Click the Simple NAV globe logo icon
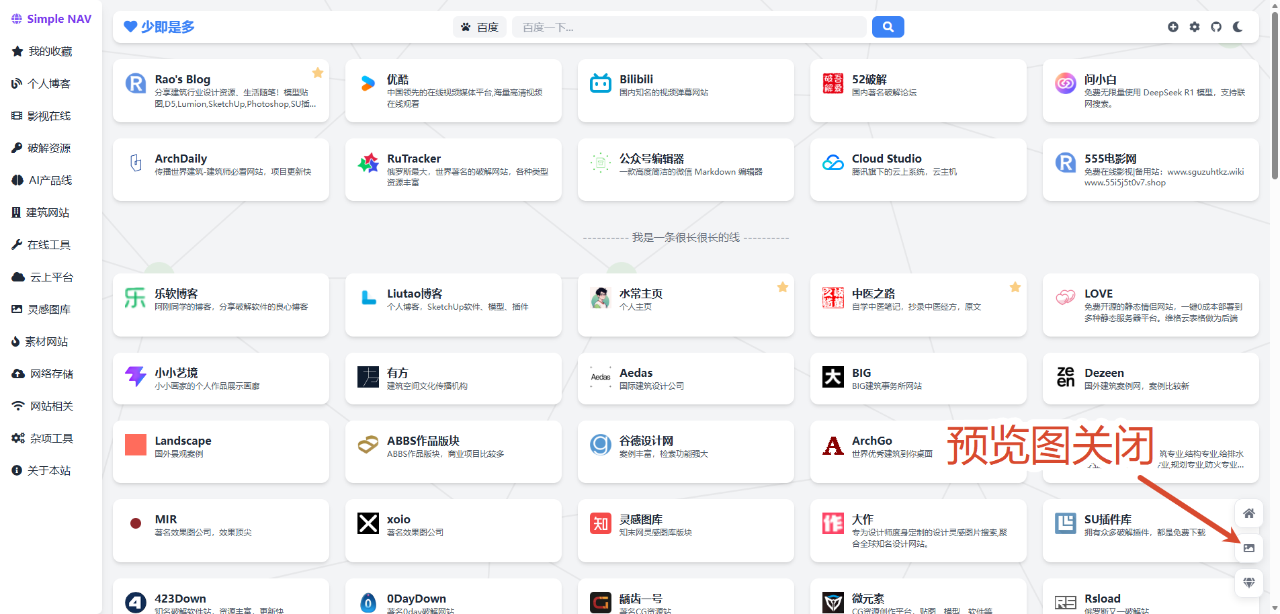This screenshot has height=614, width=1280. click(17, 19)
